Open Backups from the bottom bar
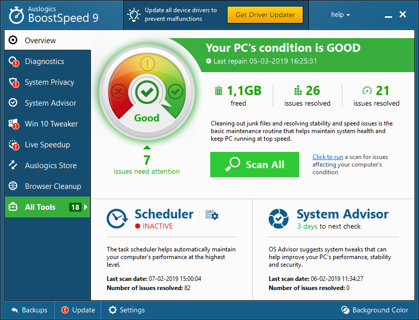Viewport: 419px width, 320px height. [x=29, y=310]
